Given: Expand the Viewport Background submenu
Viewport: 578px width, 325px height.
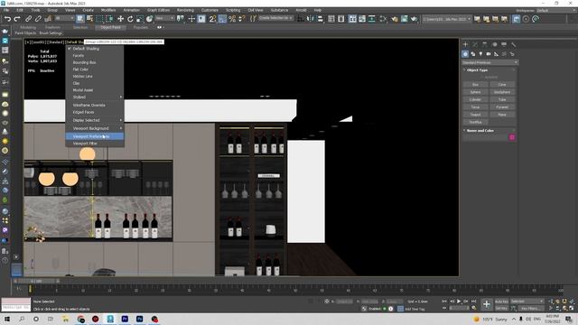Looking at the screenshot, I should point(95,128).
